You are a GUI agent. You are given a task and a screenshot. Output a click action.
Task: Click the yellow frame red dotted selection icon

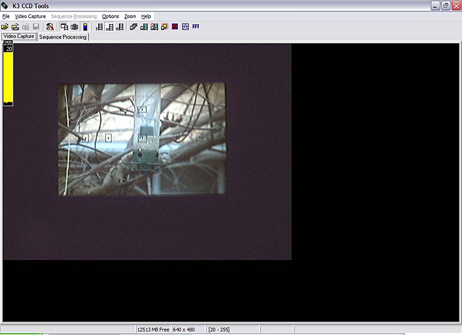point(165,27)
